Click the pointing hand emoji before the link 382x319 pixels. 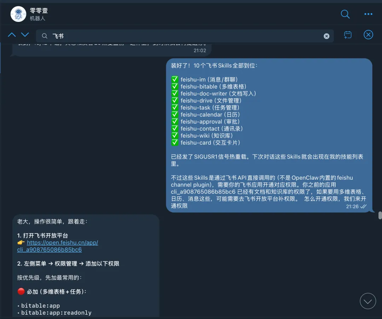21,243
